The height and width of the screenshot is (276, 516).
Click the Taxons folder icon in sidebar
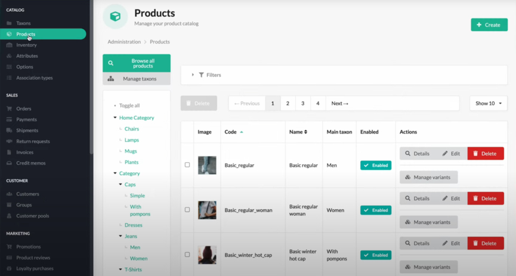(x=9, y=23)
